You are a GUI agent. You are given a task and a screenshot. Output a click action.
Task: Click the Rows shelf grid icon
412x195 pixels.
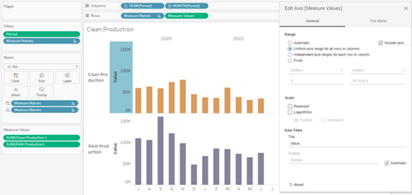(87, 16)
